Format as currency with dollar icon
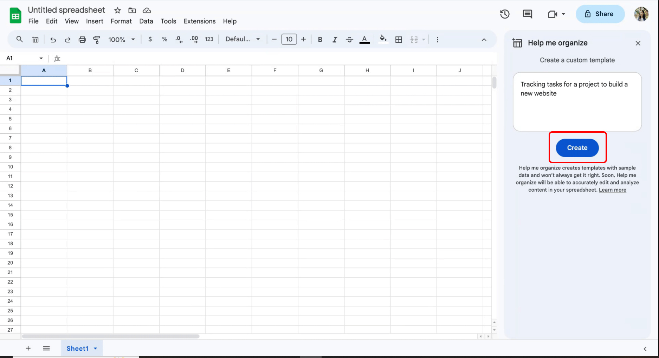The image size is (659, 358). tap(150, 39)
